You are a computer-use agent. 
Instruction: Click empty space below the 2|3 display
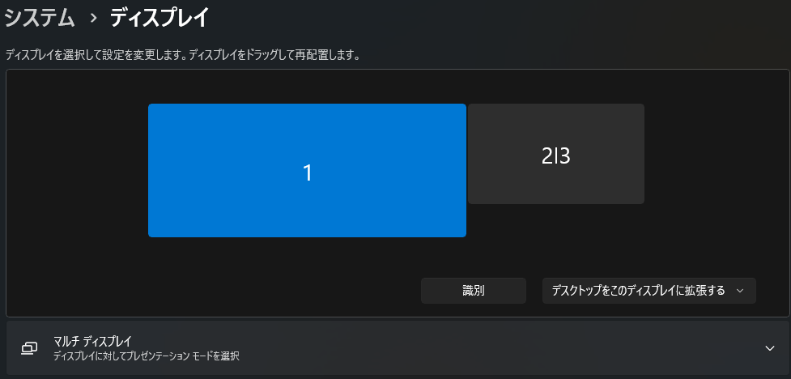(x=556, y=239)
